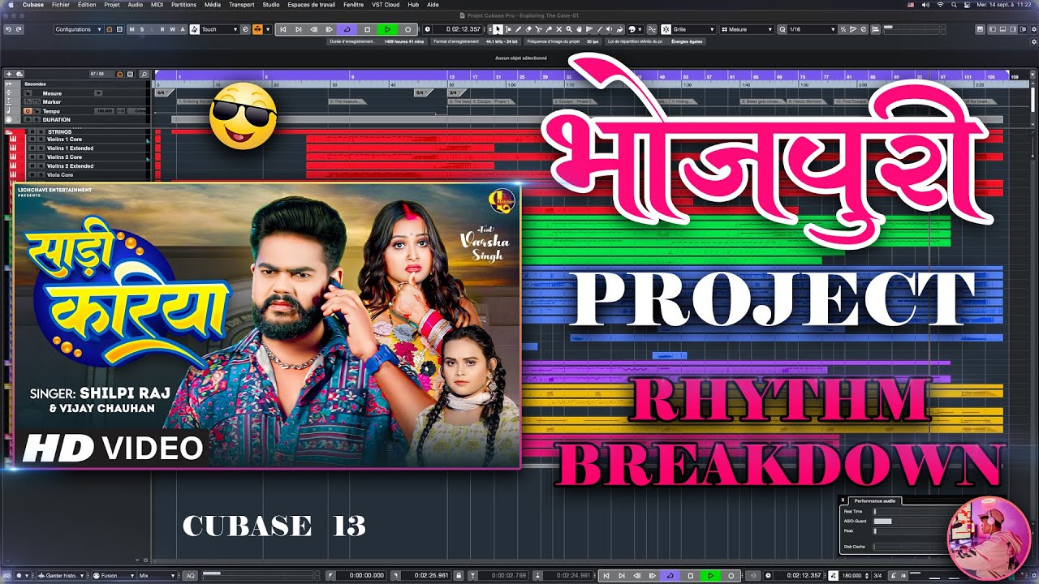The width and height of the screenshot is (1039, 584).
Task: Select the Erase tool
Action: (x=528, y=29)
